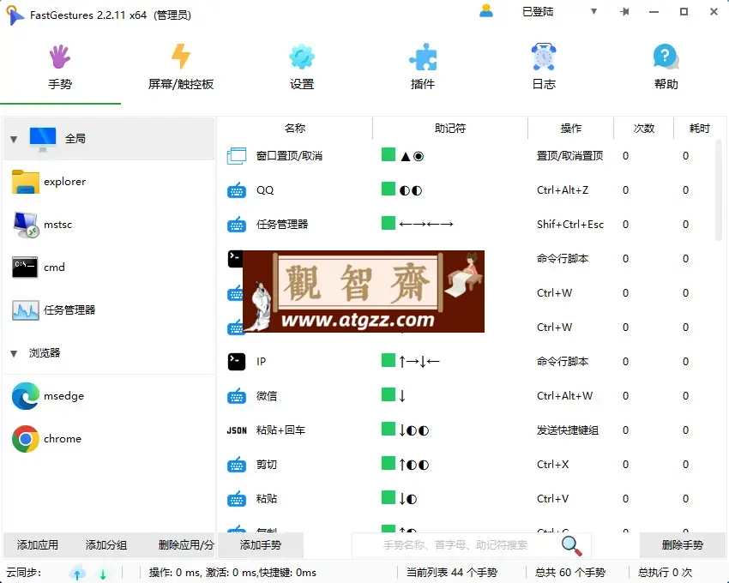729x583 pixels.
Task: Click the gesture list vertical scrollbar
Action: (x=719, y=190)
